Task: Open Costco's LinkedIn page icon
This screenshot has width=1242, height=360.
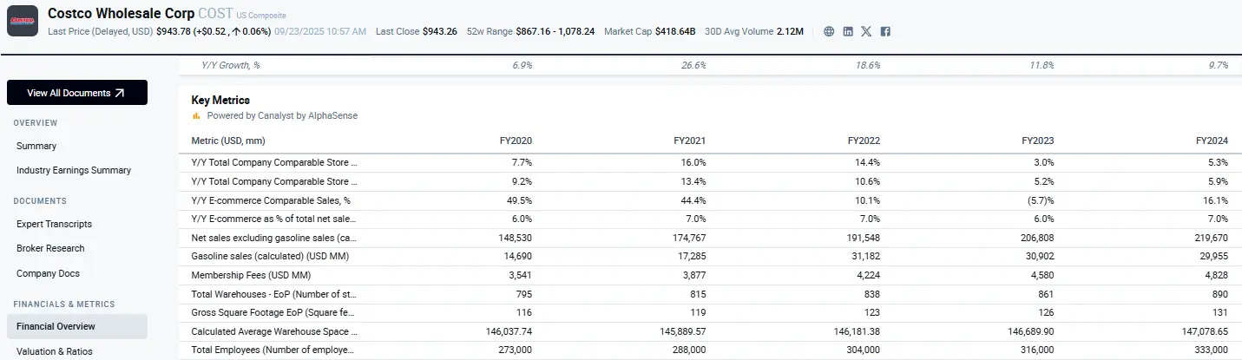Action: pos(848,31)
